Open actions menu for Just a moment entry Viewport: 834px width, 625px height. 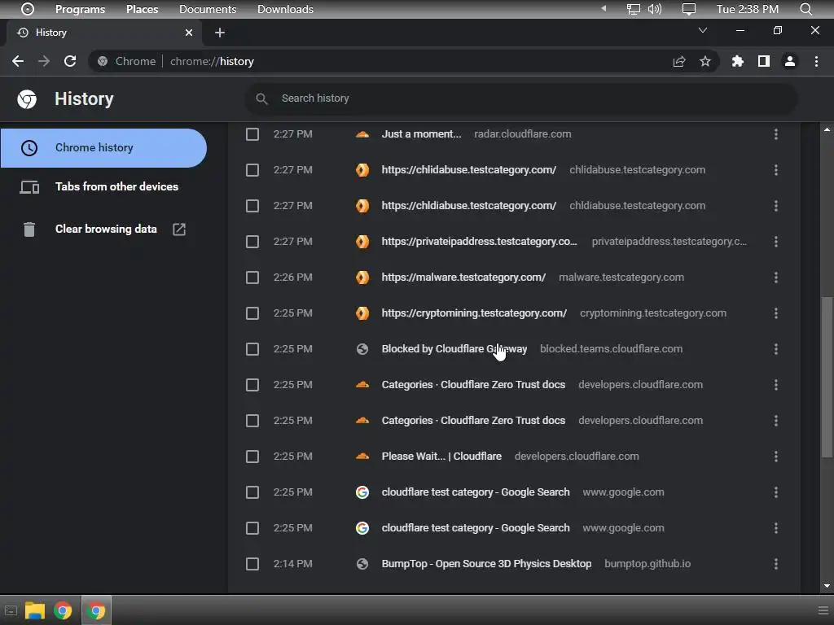click(776, 134)
